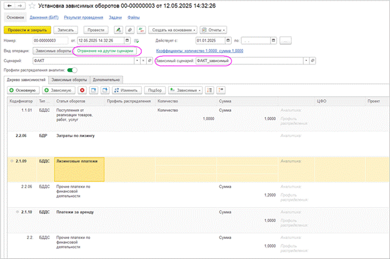Click the 'Изменить' toolbar button
Image resolution: width=390 pixels, height=259 pixels.
pyautogui.click(x=127, y=91)
